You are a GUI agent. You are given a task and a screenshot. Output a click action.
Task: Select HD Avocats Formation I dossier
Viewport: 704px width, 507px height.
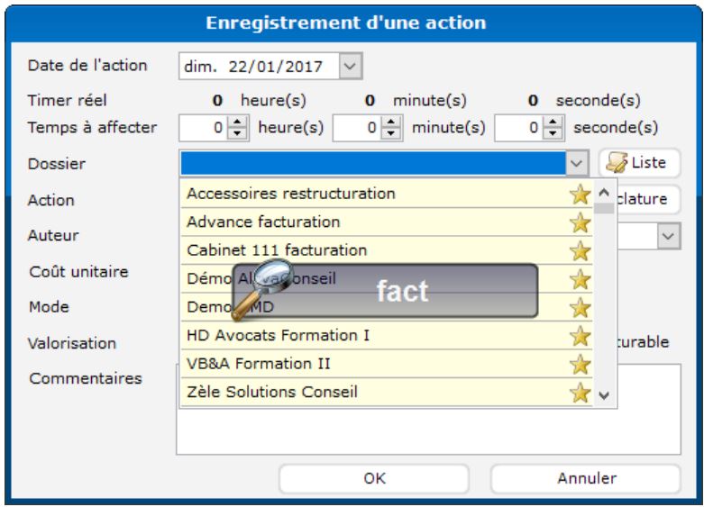[x=278, y=336]
